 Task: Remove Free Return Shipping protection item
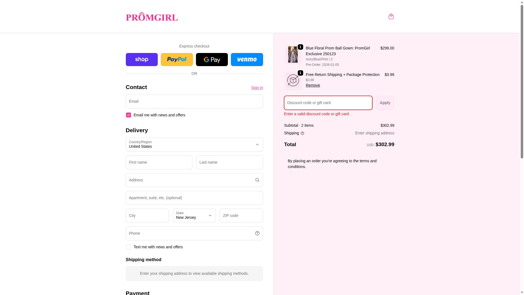313,85
